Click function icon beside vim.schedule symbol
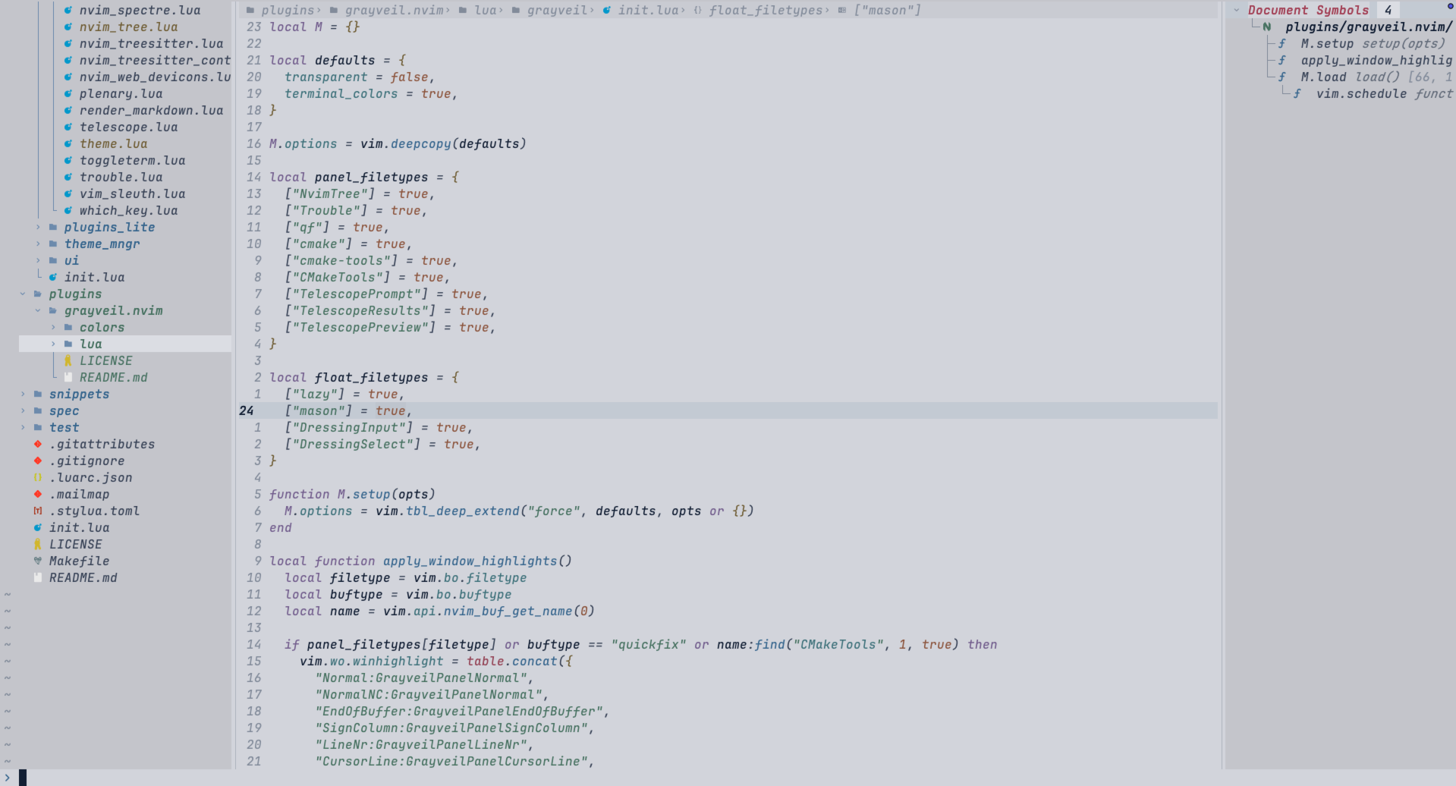This screenshot has width=1456, height=786. 1297,93
